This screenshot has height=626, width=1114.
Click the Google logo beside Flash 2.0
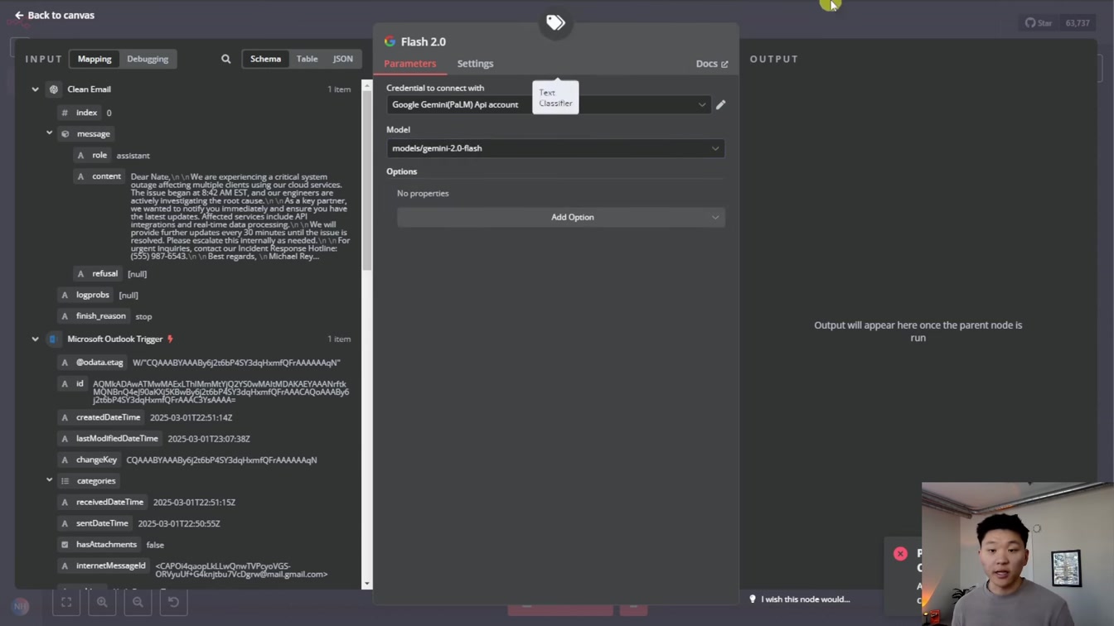[x=390, y=41]
